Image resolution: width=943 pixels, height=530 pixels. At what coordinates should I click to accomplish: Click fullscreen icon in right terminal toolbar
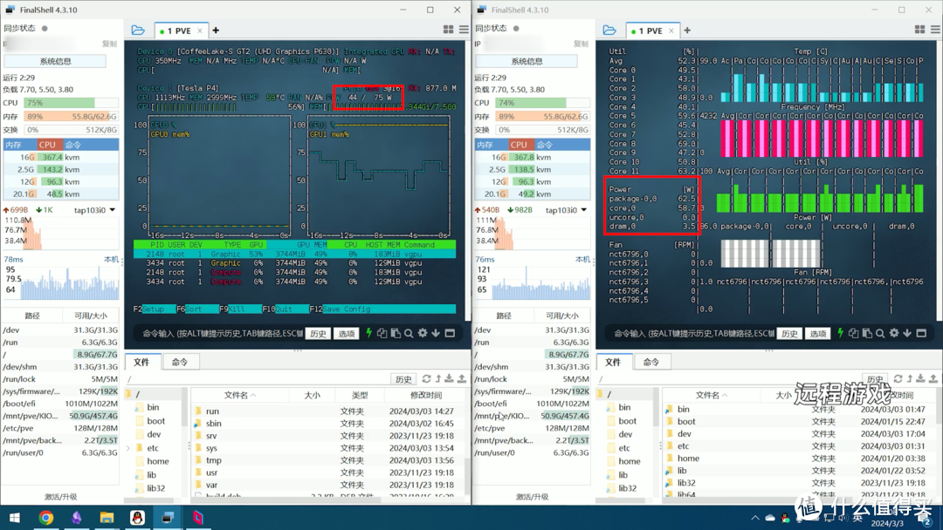click(x=921, y=333)
